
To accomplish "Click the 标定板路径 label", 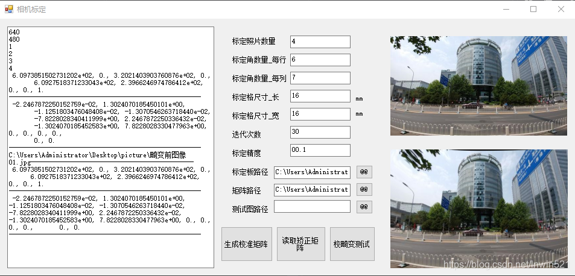I will click(x=250, y=172).
